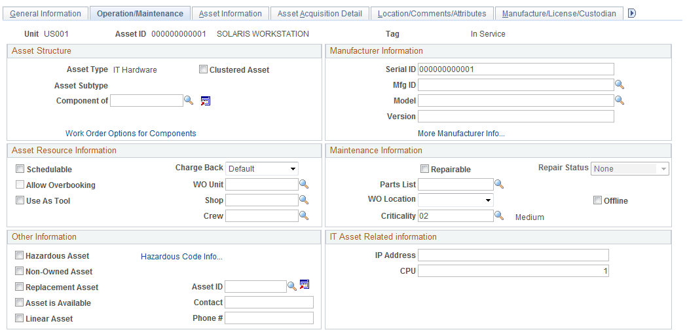Focus the Version text field

pyautogui.click(x=516, y=116)
